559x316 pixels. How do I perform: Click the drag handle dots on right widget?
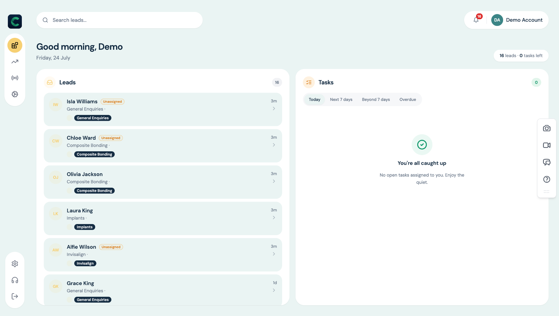pyautogui.click(x=546, y=191)
